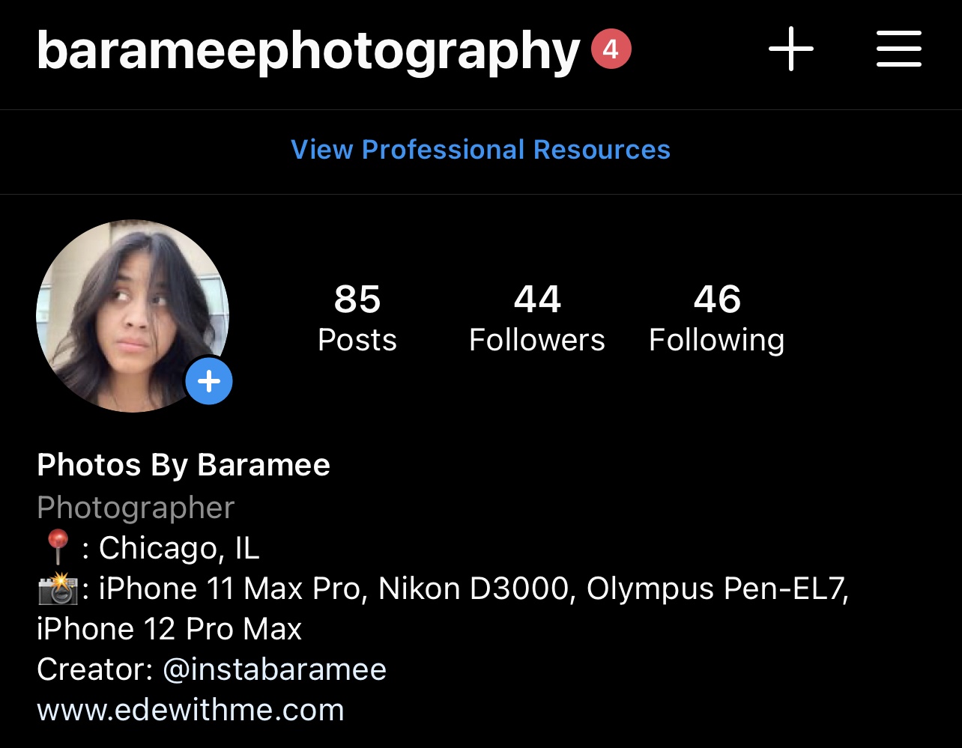962x748 pixels.
Task: Tap the Photographer category label
Action: pyautogui.click(x=136, y=508)
